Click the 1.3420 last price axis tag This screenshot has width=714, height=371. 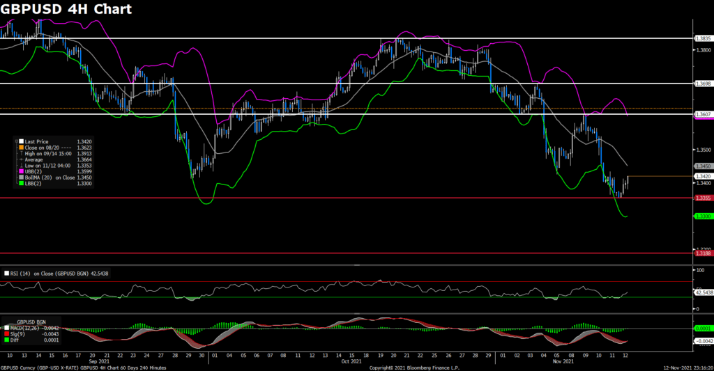[704, 176]
